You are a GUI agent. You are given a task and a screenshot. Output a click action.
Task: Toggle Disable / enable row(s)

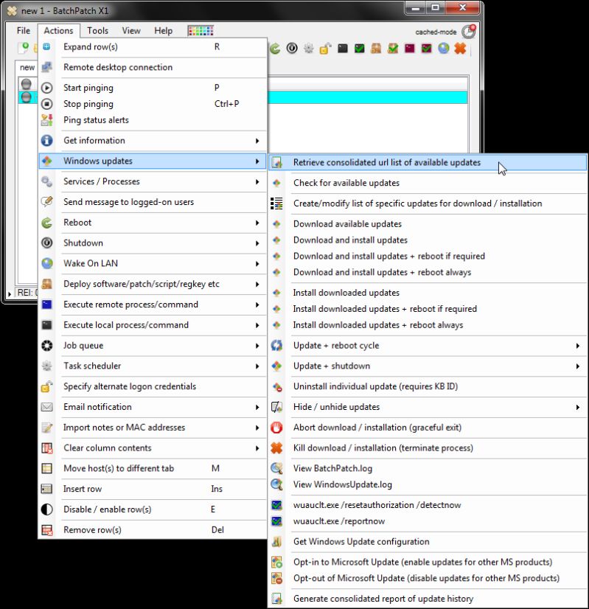pos(153,509)
